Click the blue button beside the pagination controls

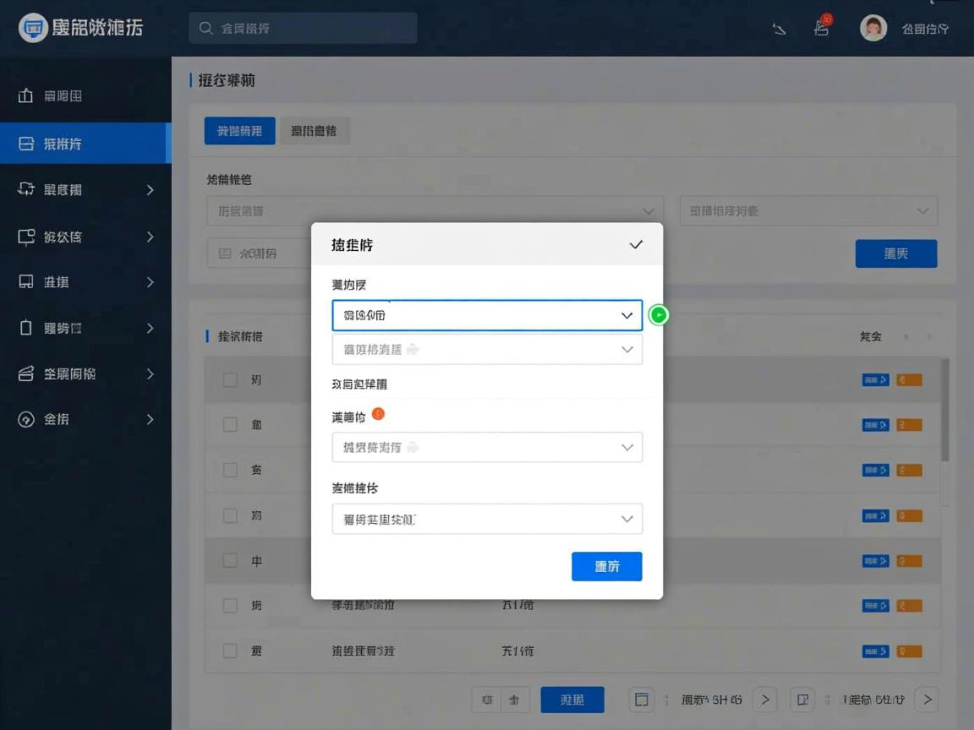pyautogui.click(x=572, y=700)
